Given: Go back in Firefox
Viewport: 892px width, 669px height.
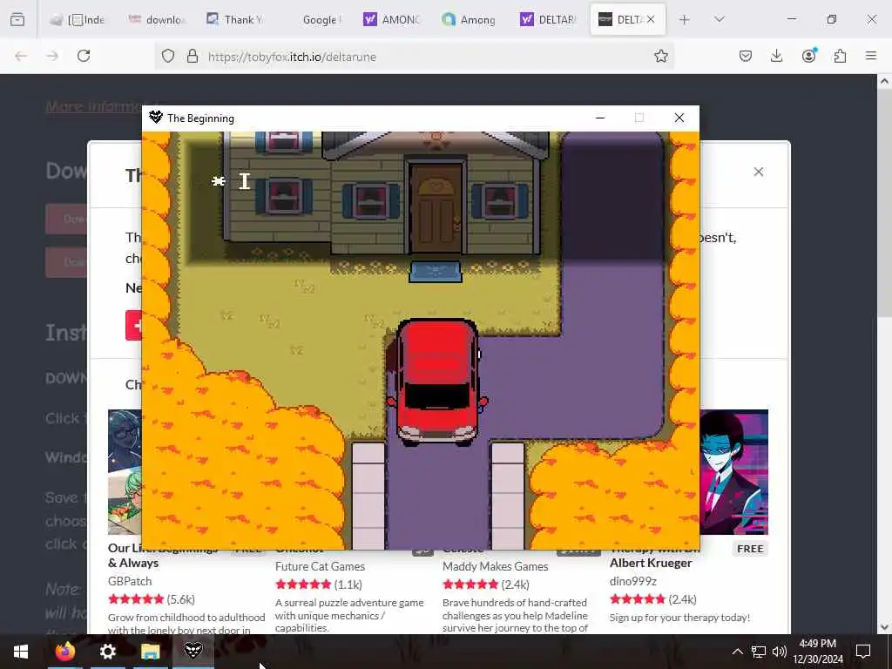Looking at the screenshot, I should [x=21, y=56].
